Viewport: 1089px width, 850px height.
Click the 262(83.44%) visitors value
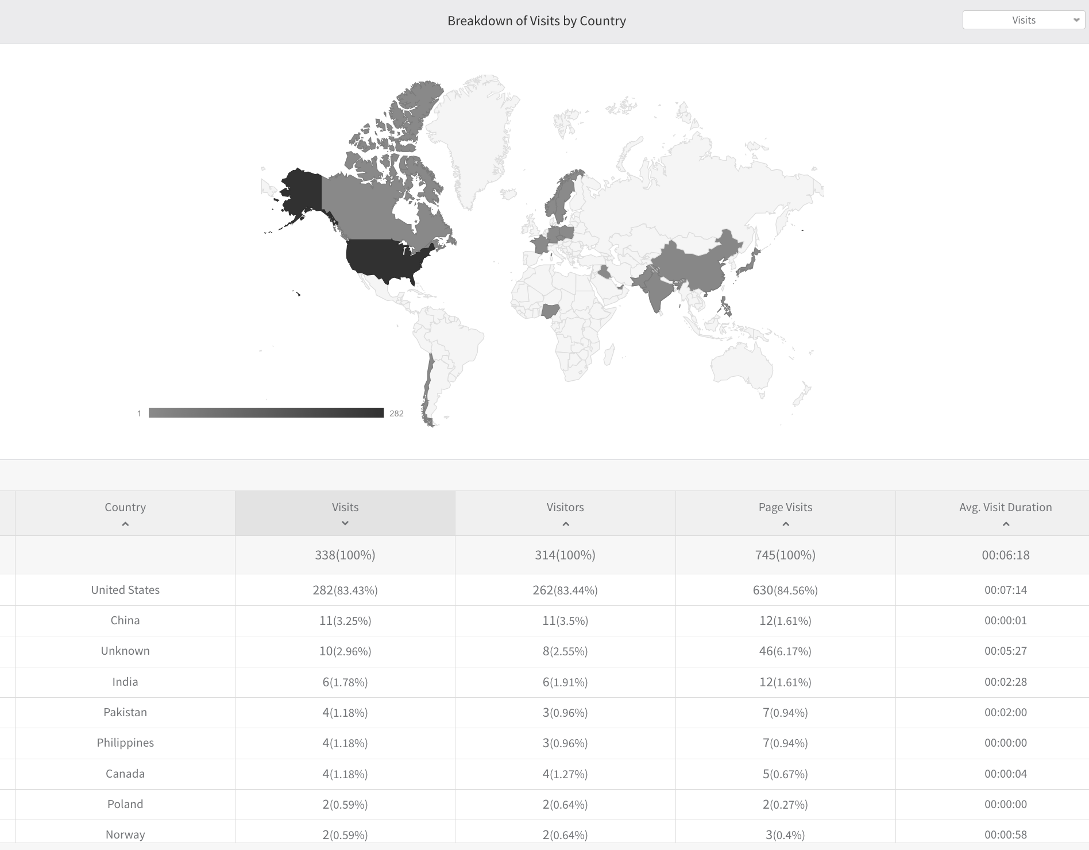[x=565, y=590]
